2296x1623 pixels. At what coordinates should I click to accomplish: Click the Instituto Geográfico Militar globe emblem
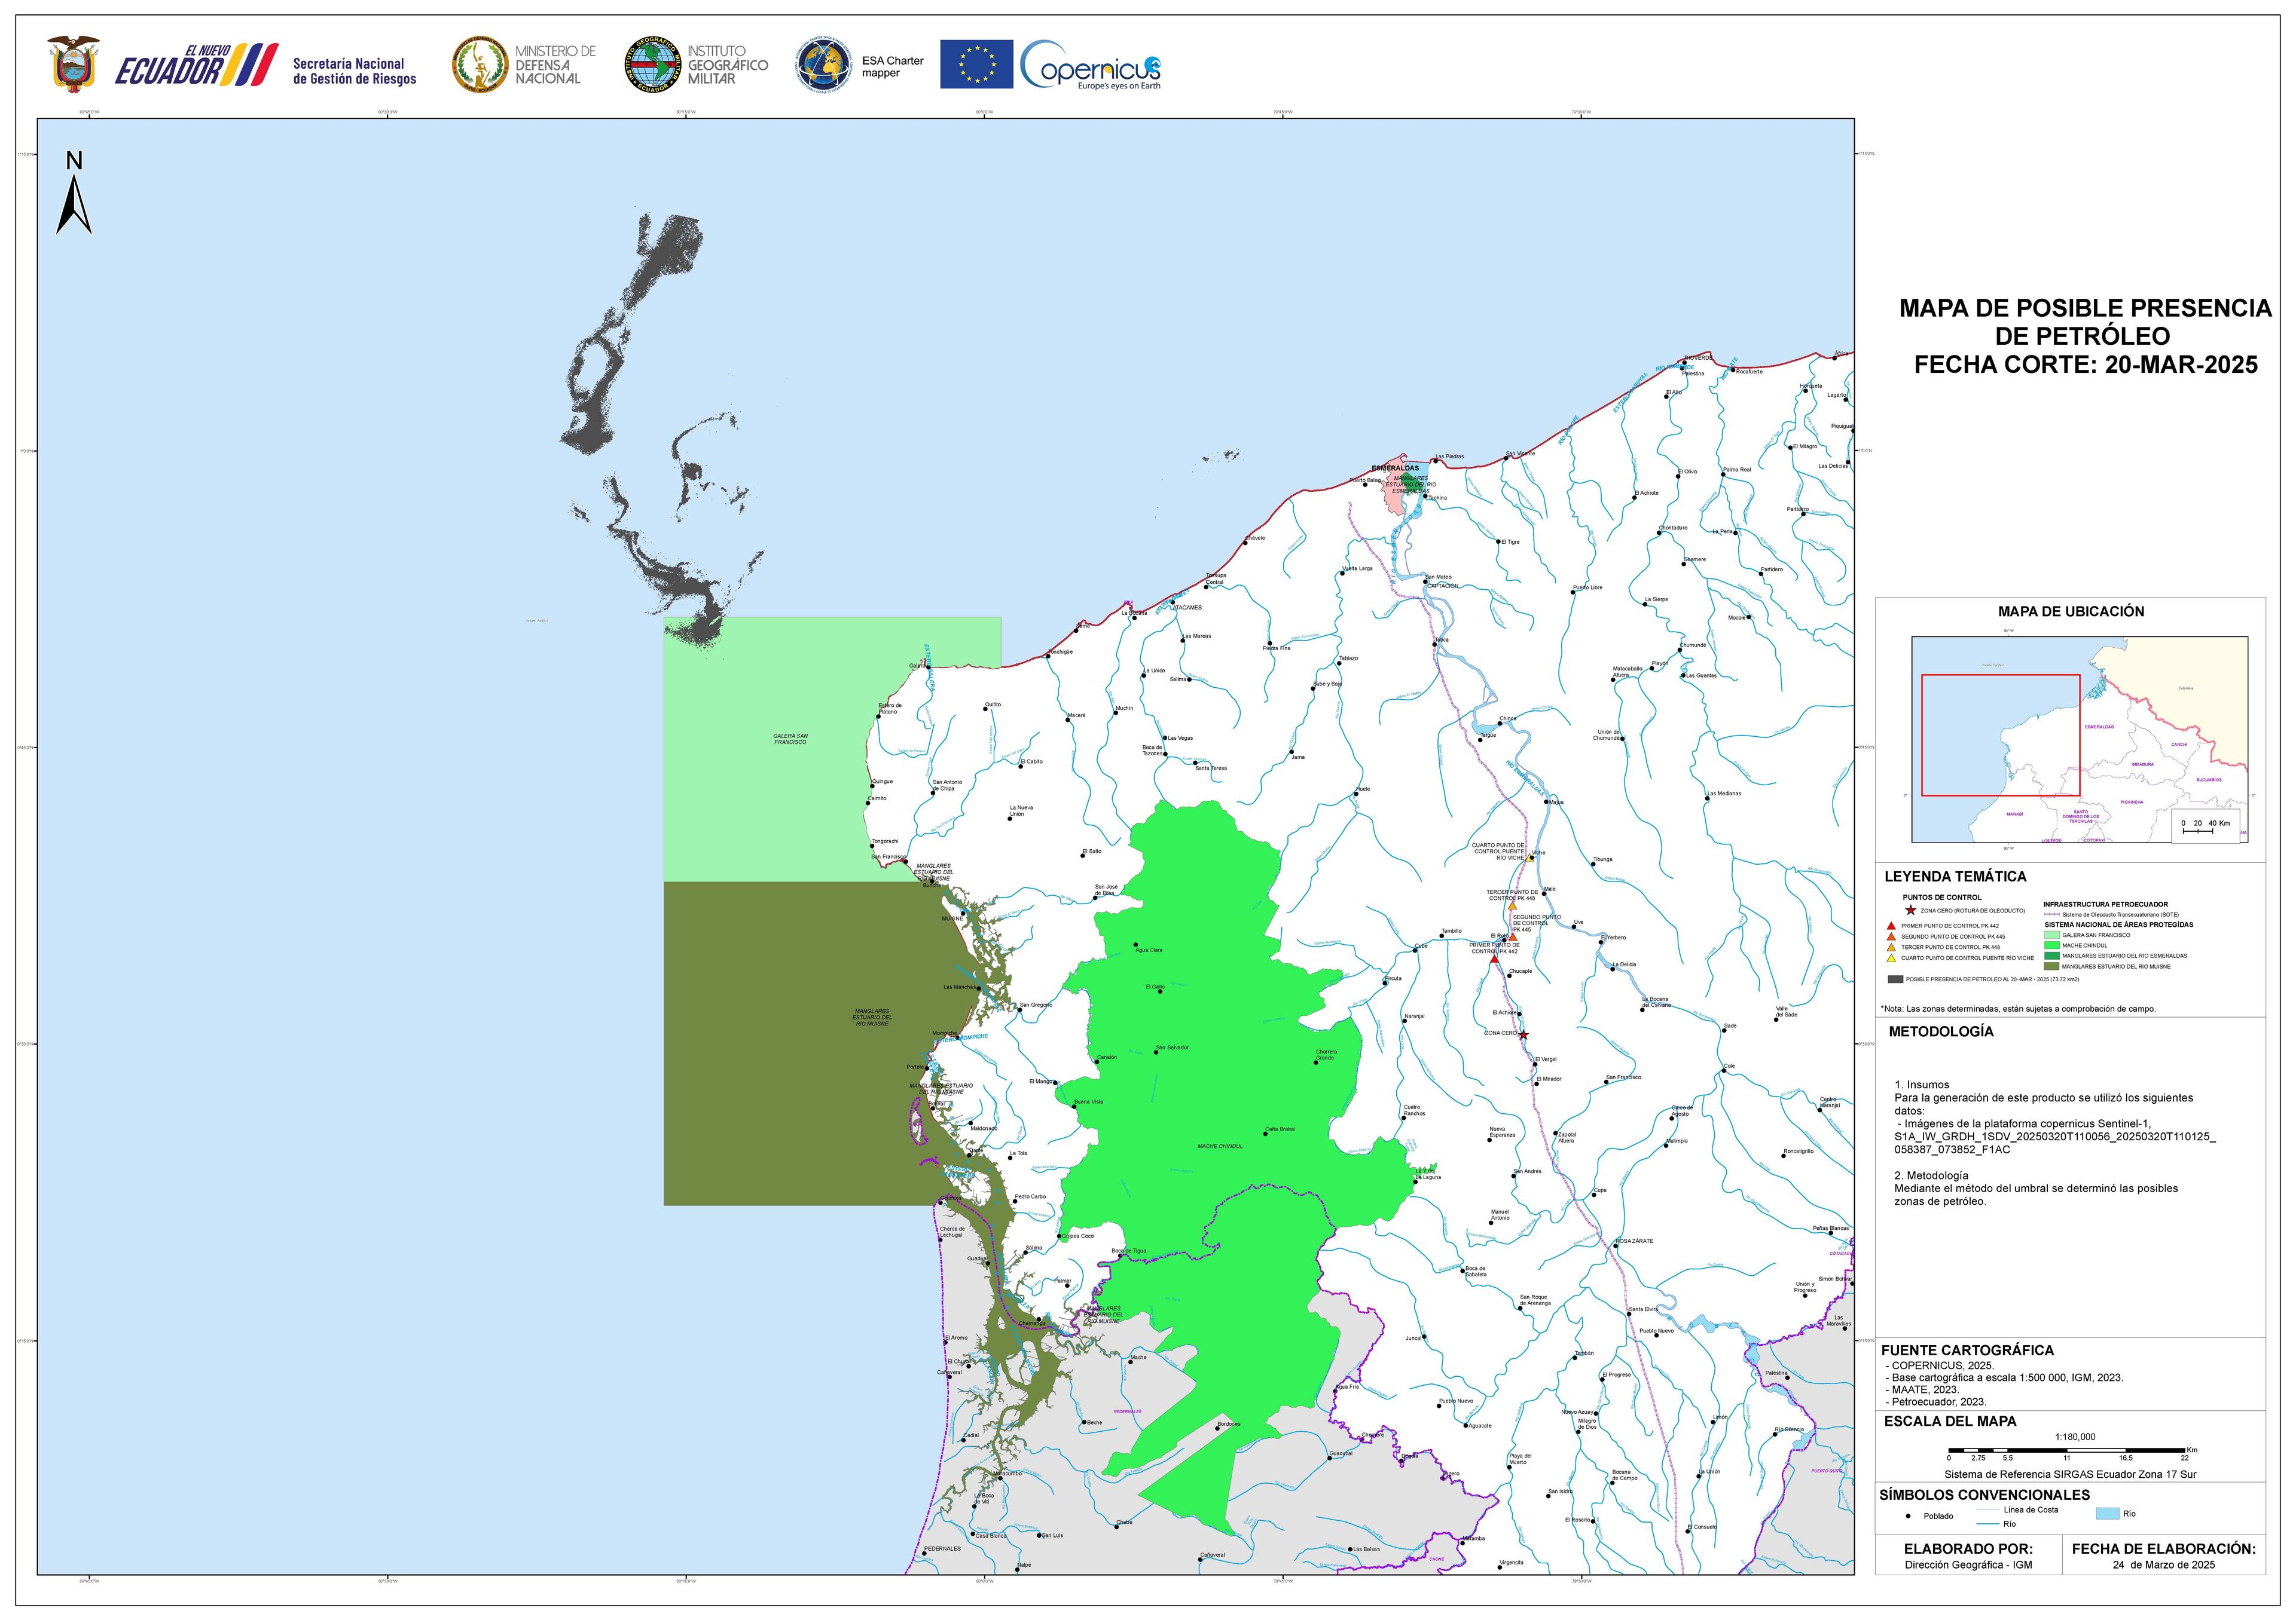point(653,65)
